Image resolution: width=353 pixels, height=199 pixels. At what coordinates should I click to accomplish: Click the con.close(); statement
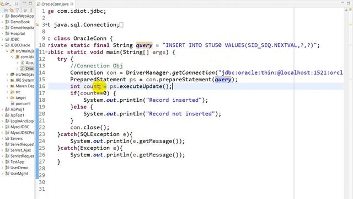point(90,128)
